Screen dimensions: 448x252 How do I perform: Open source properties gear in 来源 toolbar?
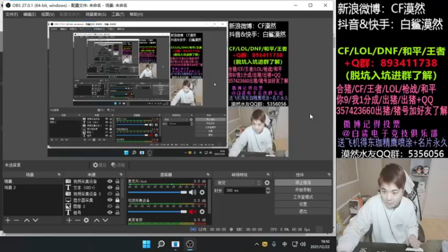86,220
